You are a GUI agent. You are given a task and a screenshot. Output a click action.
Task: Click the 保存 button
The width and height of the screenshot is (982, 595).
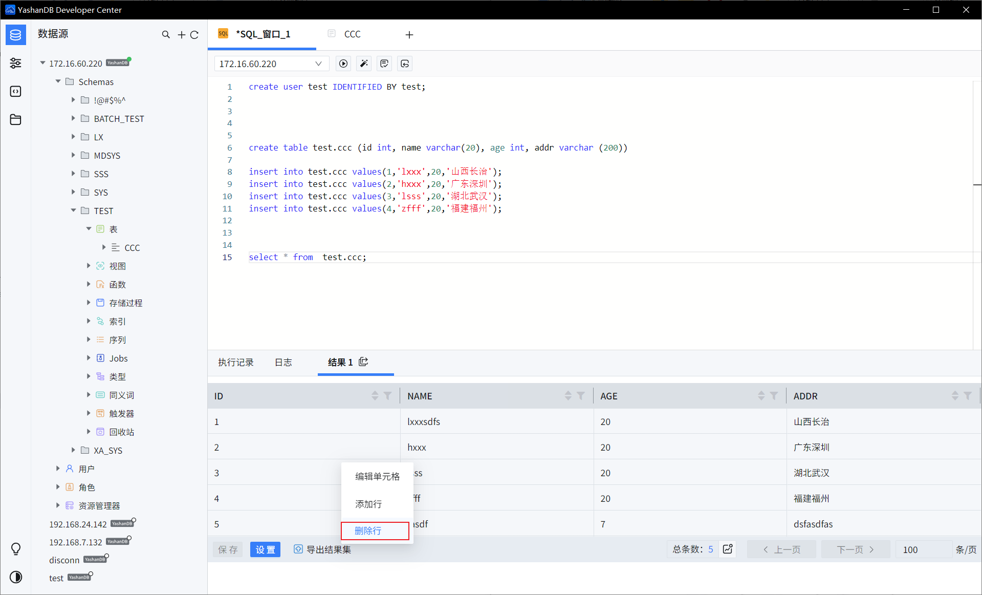point(228,549)
